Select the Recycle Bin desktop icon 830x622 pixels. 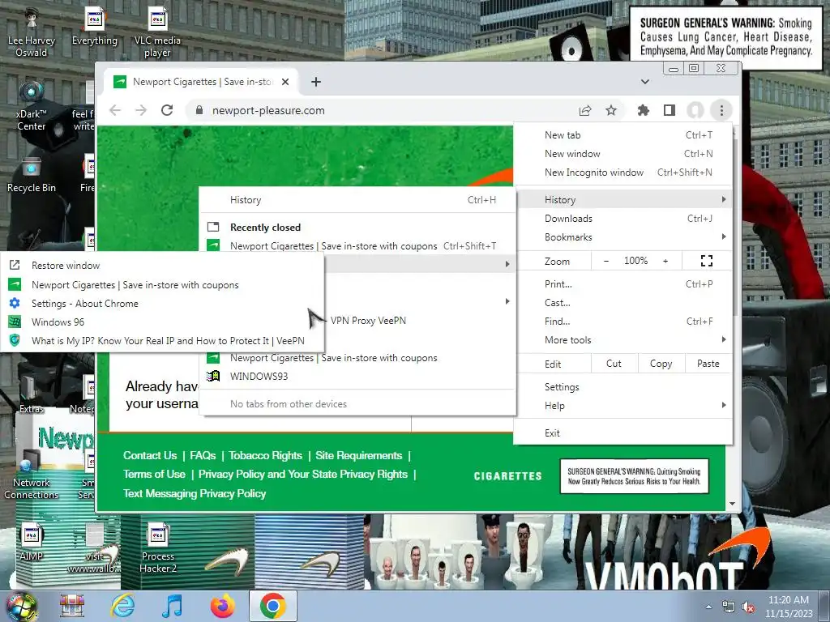32,175
